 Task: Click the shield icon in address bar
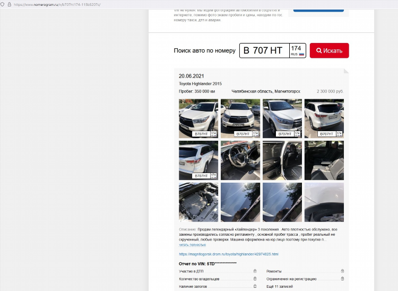tap(2, 4)
